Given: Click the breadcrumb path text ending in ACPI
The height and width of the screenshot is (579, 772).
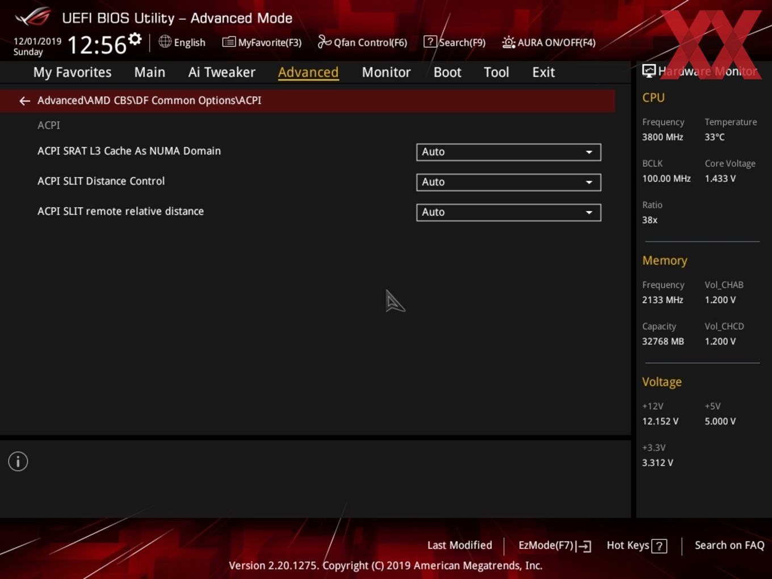Looking at the screenshot, I should (x=149, y=100).
